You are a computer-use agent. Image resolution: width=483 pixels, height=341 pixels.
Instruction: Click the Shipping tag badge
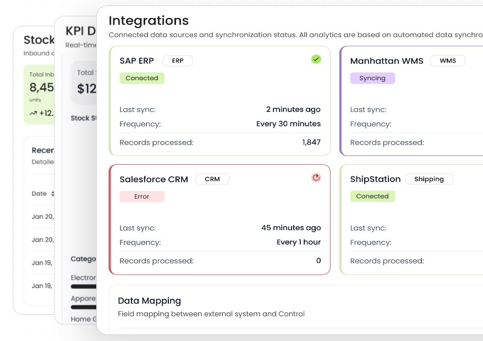pyautogui.click(x=429, y=179)
